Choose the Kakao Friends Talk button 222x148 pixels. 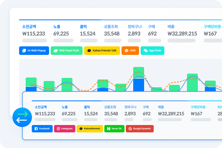click(x=102, y=51)
